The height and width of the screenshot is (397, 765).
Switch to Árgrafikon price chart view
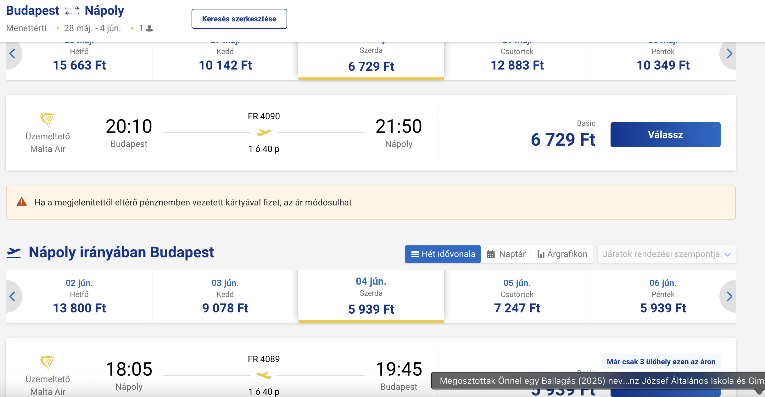(x=562, y=254)
